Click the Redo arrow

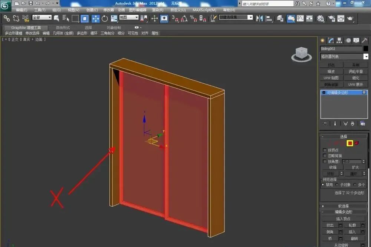[47, 3]
